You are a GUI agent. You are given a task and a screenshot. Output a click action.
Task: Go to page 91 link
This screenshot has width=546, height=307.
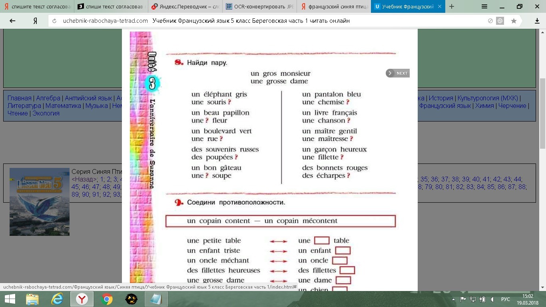pyautogui.click(x=96, y=194)
